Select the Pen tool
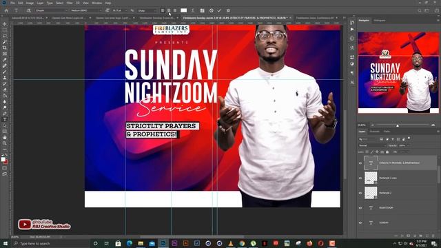Screen dimensions: 441x248 pos(5,114)
